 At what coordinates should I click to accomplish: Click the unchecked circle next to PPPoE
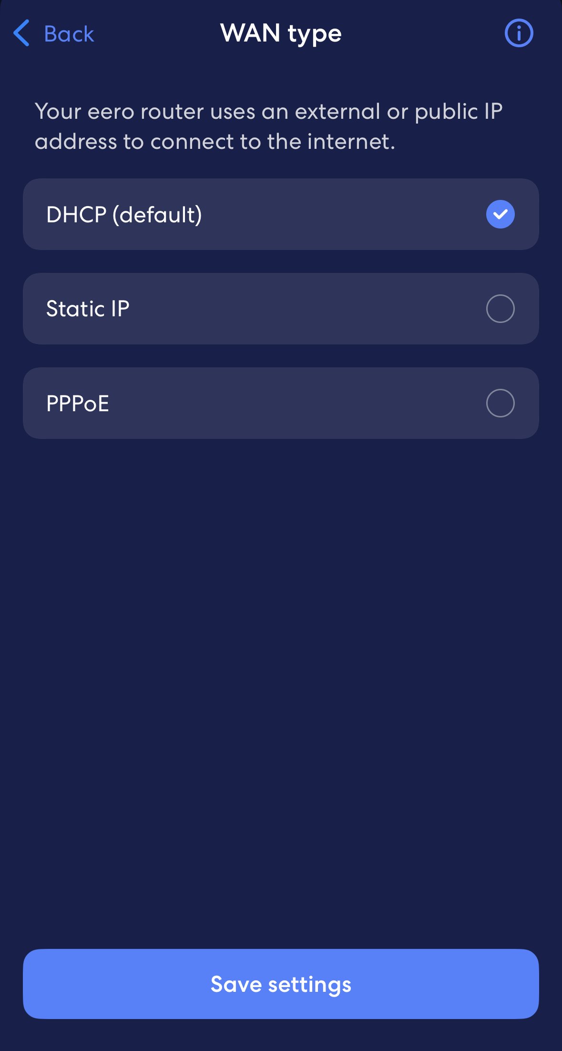pos(500,403)
